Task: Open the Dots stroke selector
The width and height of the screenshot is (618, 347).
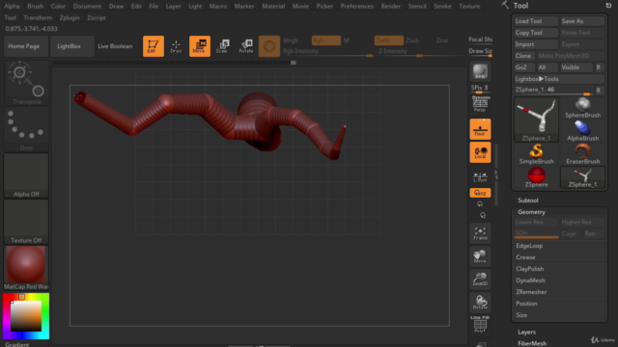Action: 27,129
